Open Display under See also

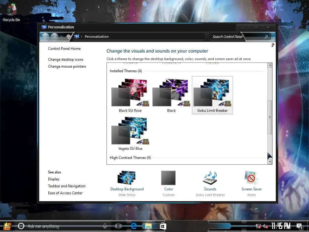click(54, 179)
